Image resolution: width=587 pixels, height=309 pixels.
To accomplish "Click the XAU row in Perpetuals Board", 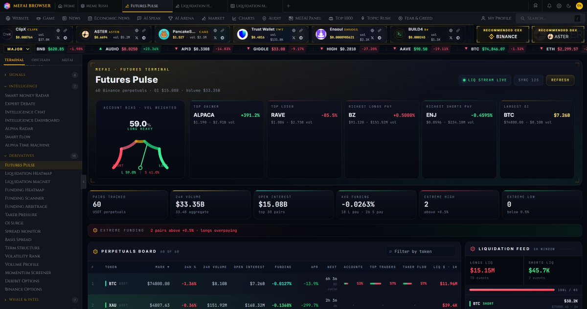I will click(275, 302).
